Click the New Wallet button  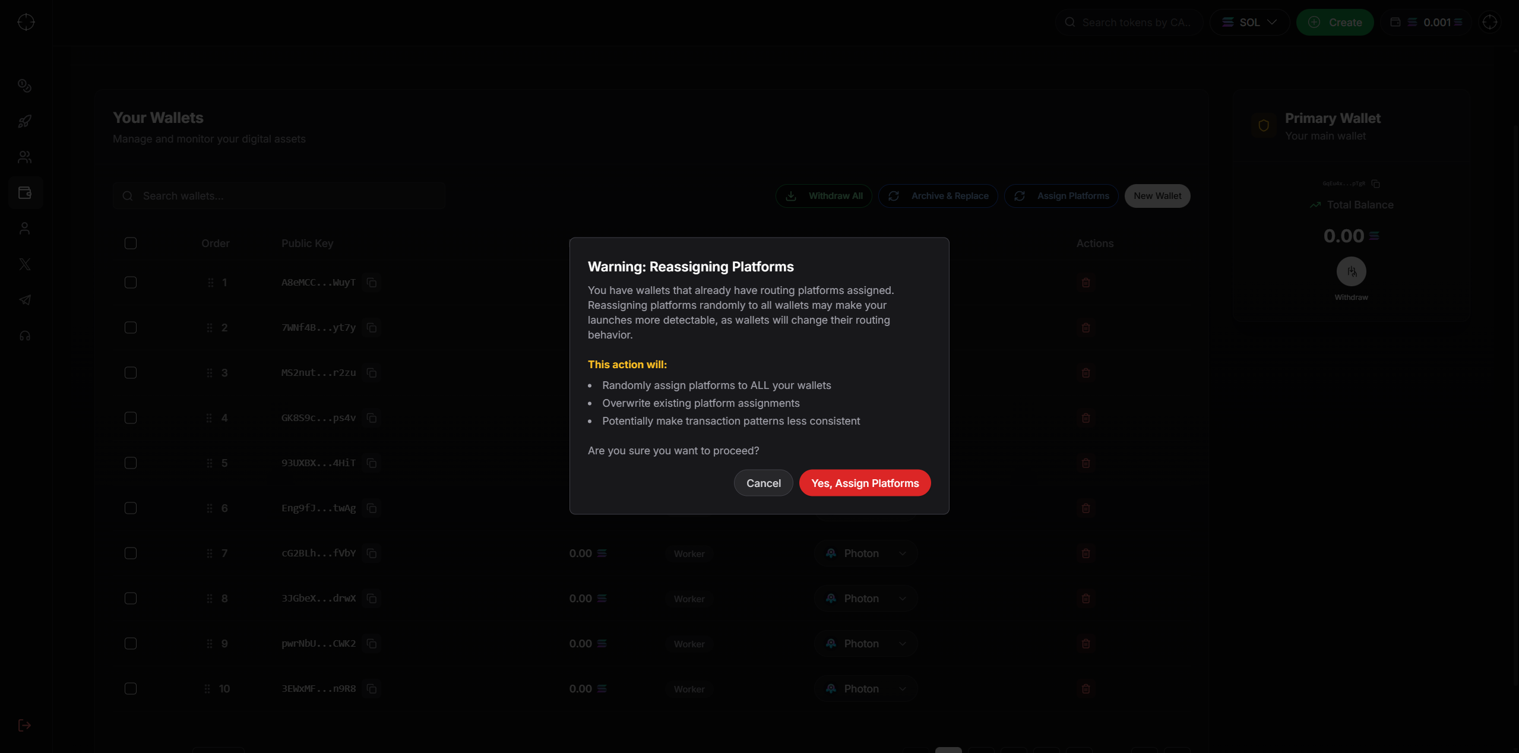(1157, 196)
